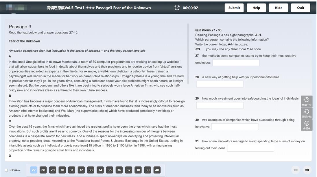This screenshot has height=177, width=317.
Task: Select question number 36
Action: click(x=119, y=170)
